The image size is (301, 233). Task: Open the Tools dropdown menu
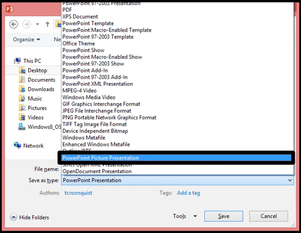click(185, 216)
